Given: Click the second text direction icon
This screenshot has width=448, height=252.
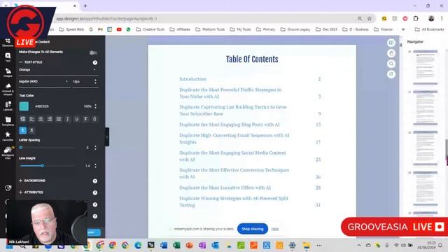Looking at the screenshot, I should click(31, 130).
